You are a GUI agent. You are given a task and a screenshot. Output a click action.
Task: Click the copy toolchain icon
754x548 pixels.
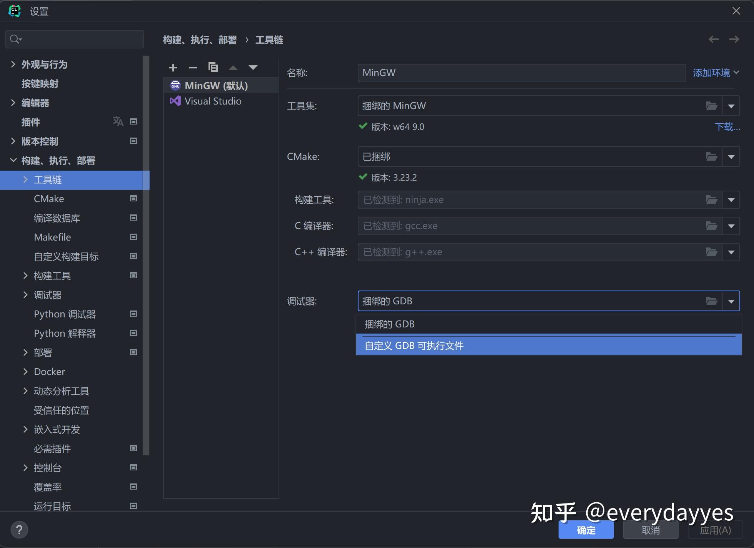[213, 68]
